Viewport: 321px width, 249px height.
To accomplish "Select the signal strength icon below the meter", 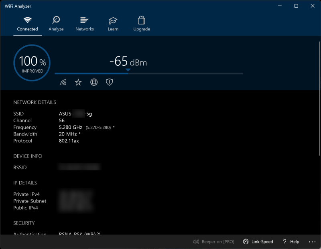I will tap(63, 82).
